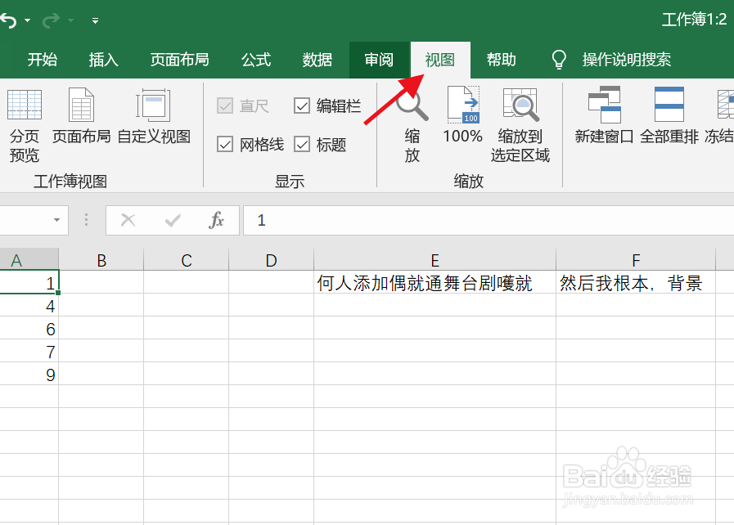
Task: Select cell containing 1 in column A
Action: tap(29, 282)
